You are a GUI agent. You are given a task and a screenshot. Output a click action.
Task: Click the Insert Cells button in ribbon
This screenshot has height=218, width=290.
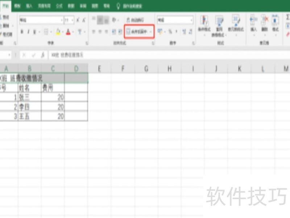pyautogui.click(x=254, y=22)
